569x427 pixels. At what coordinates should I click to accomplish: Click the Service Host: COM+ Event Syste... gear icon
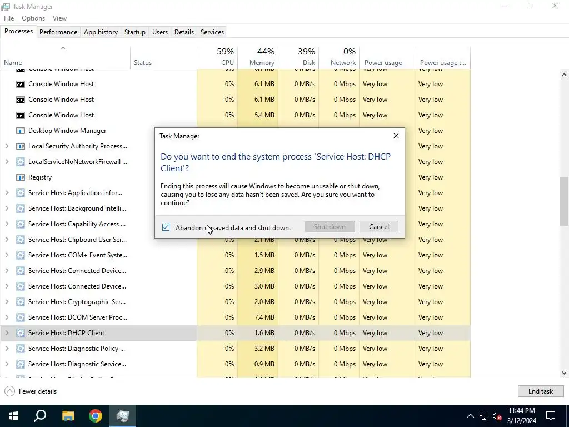click(x=21, y=255)
